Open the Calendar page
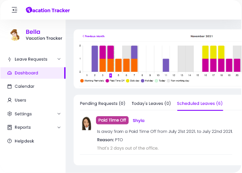 point(33,86)
